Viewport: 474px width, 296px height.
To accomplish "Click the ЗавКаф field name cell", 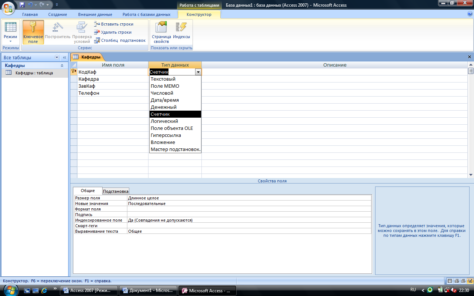I will 113,86.
